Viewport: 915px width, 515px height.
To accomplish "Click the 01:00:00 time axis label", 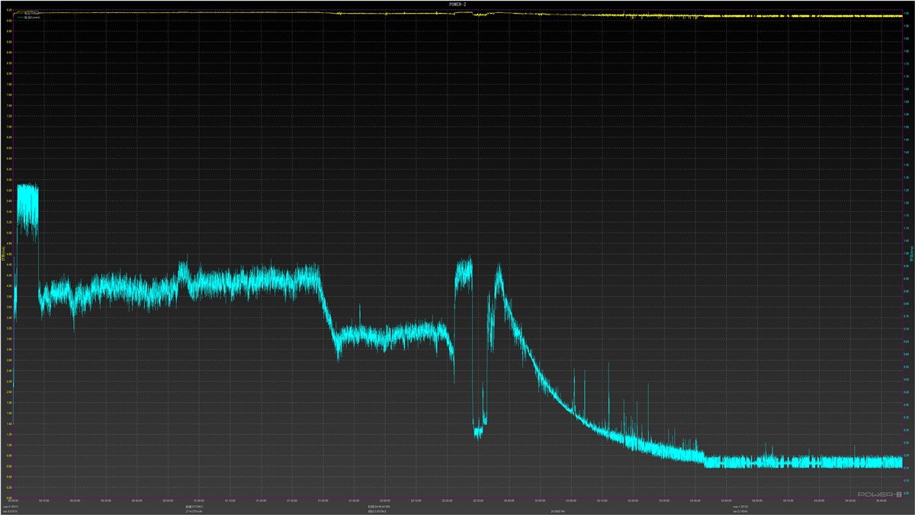I will 201,501.
